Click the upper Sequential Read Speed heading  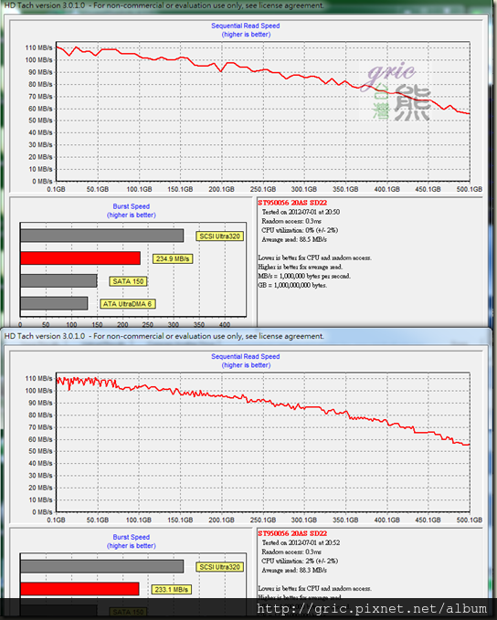tap(246, 26)
